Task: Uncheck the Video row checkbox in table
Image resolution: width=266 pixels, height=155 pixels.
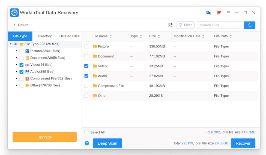Action: point(86,66)
